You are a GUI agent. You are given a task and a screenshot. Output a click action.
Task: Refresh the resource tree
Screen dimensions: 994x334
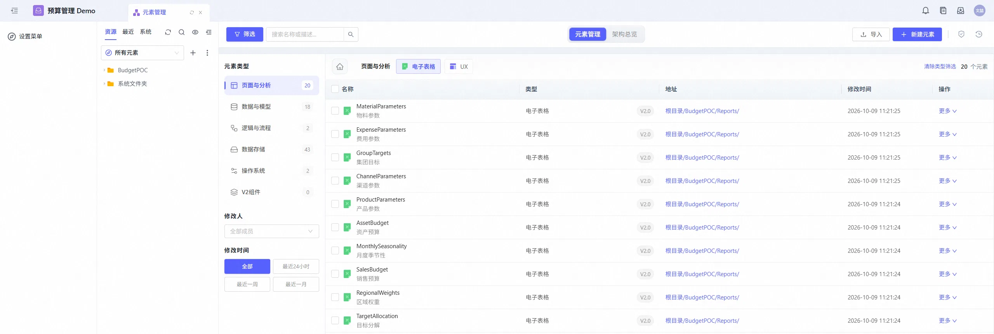168,32
